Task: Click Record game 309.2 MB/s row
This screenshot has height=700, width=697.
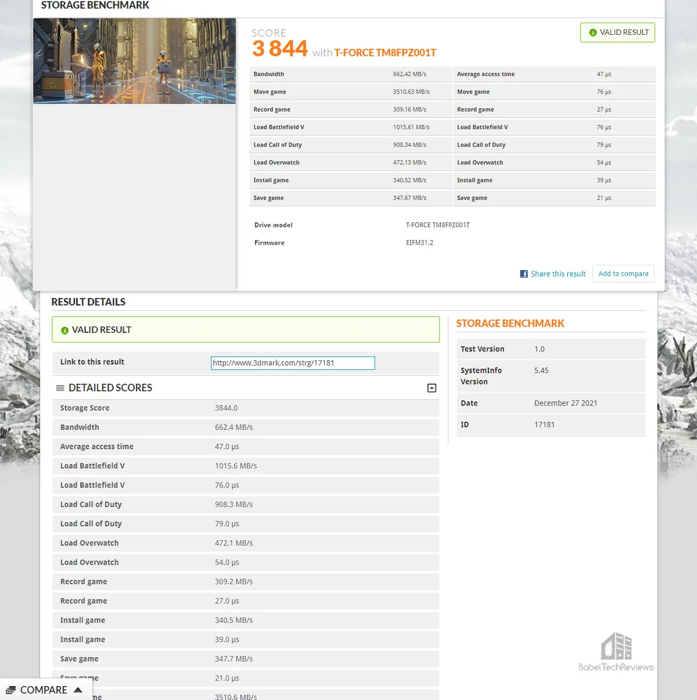Action: coord(246,581)
